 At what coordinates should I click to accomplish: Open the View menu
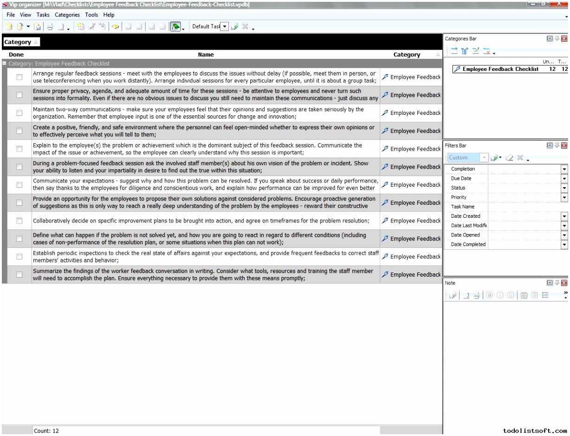(26, 15)
